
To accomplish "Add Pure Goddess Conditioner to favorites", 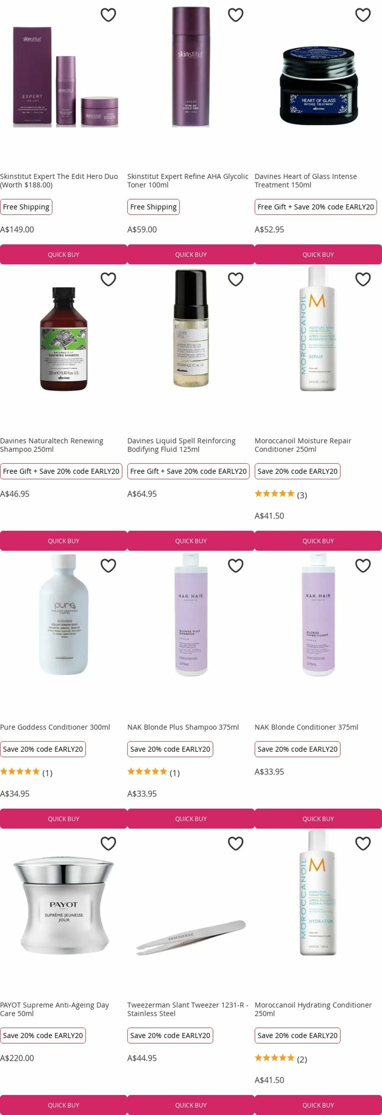I will 108,565.
